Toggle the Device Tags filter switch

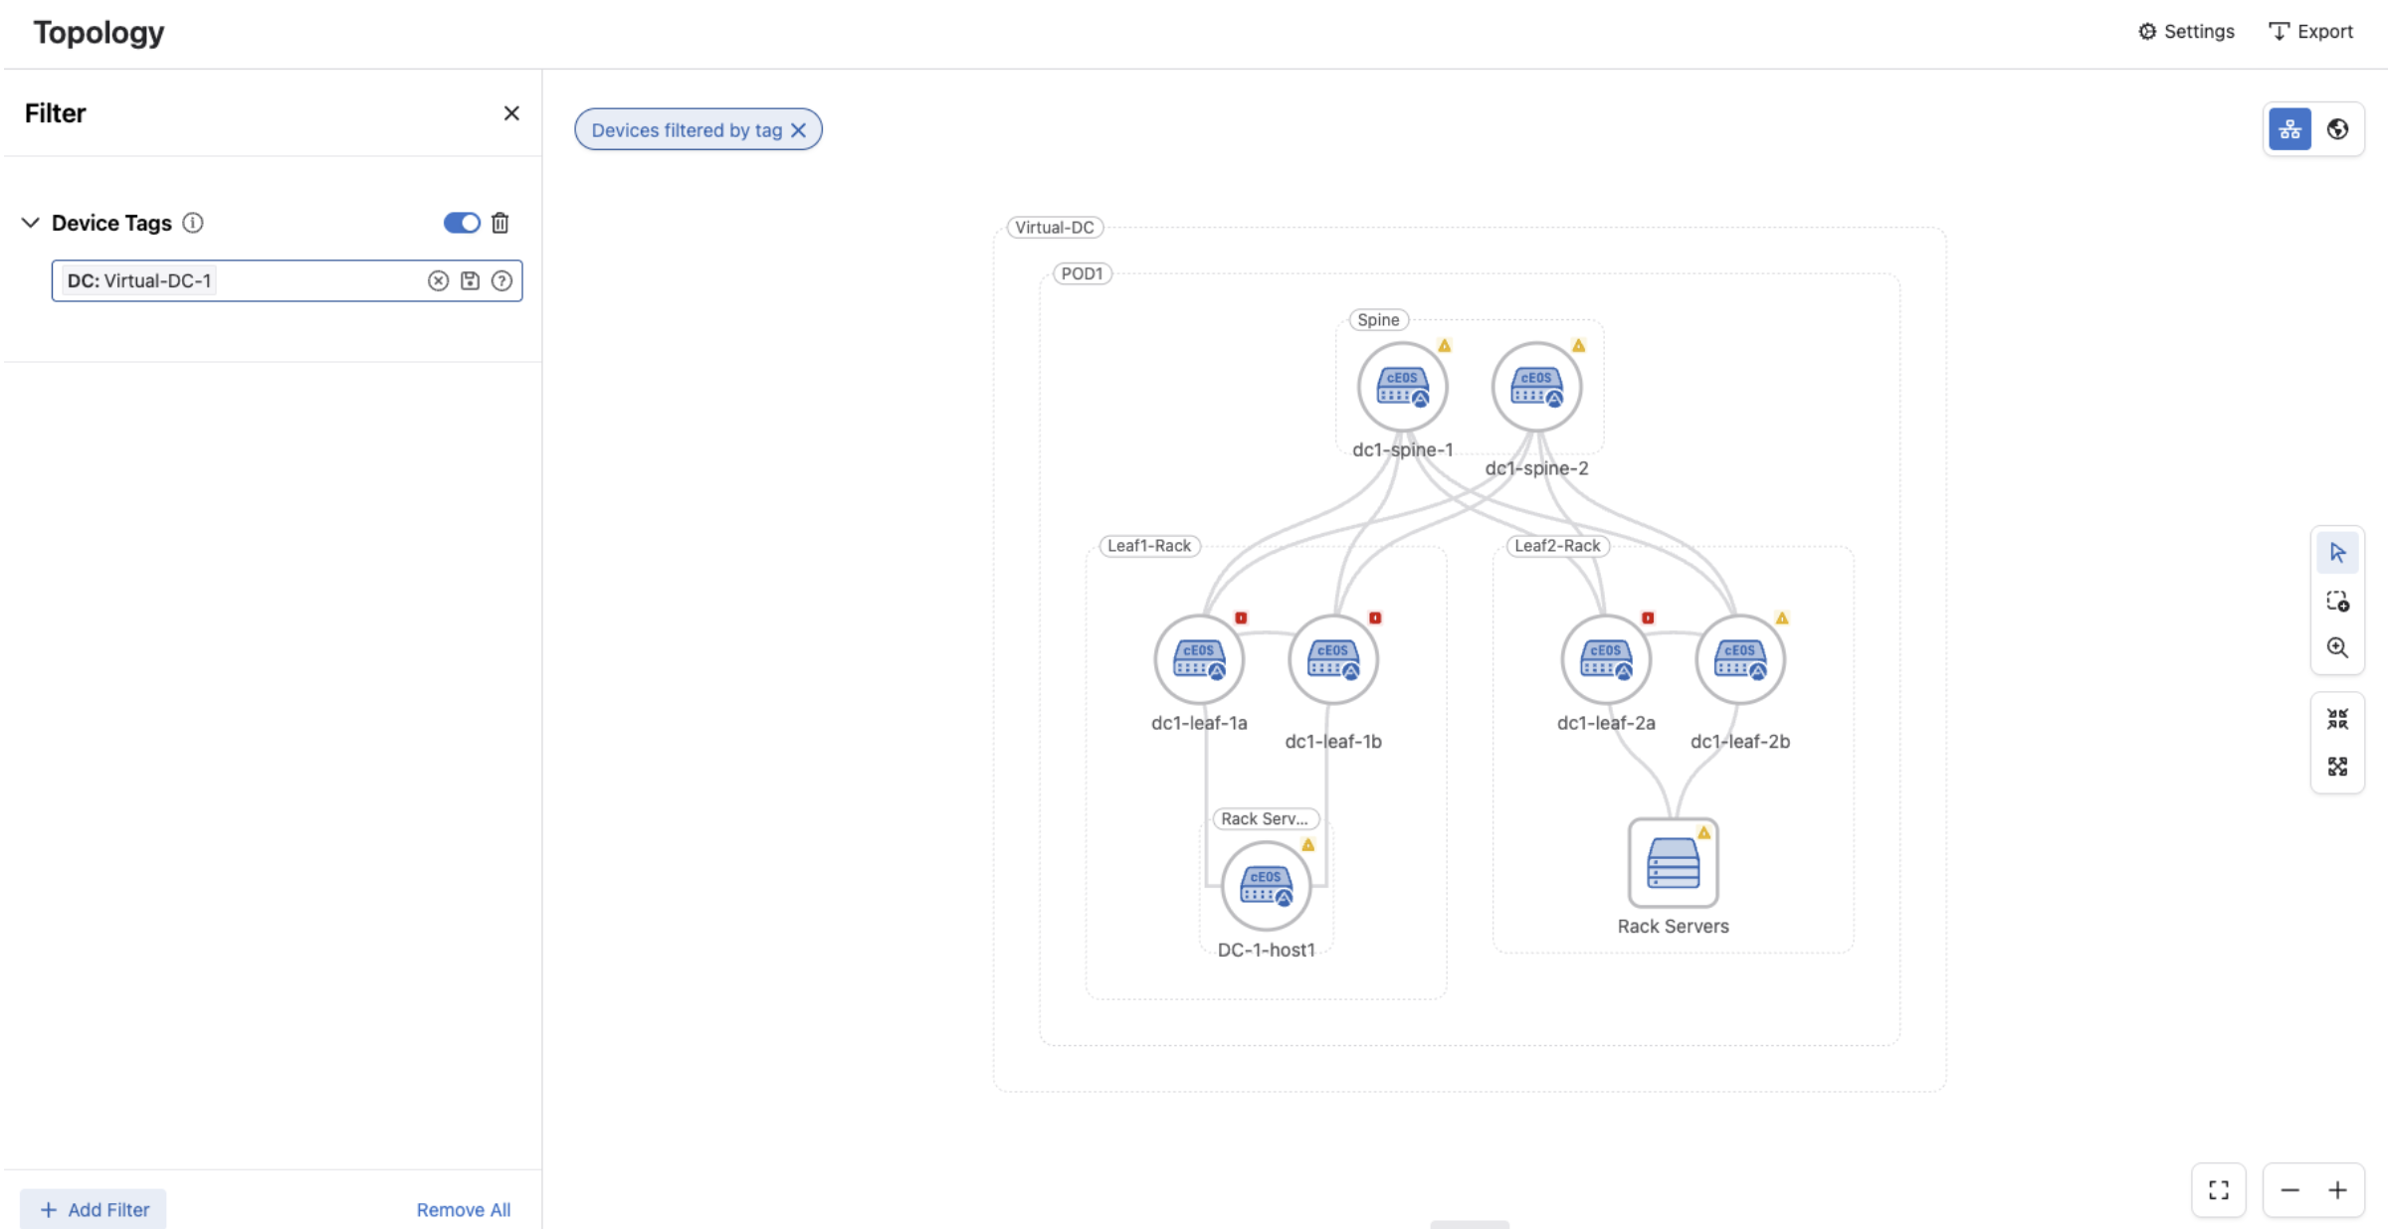[x=462, y=223]
